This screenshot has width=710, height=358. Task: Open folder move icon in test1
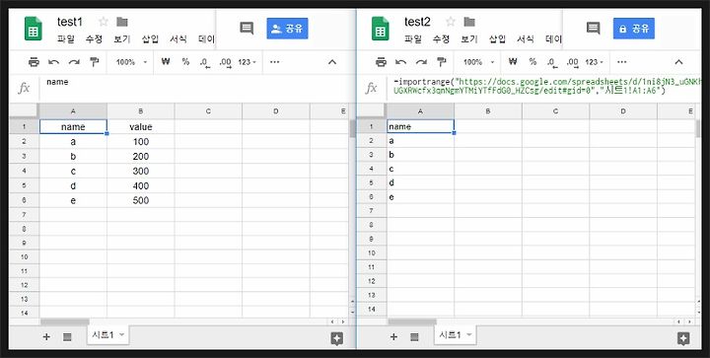click(x=122, y=22)
